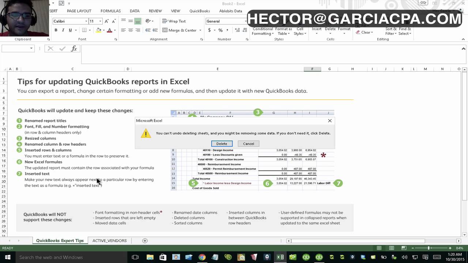Switch to ACTIVE_VENDORS sheet tab
Viewport: 468px width, 263px height.
[x=109, y=241]
